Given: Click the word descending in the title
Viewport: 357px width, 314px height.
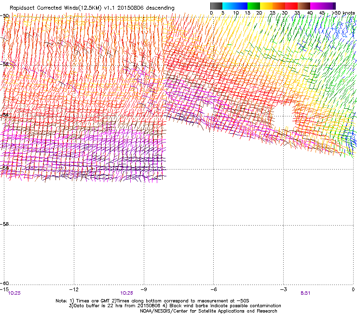Looking at the screenshot, I should [x=160, y=8].
